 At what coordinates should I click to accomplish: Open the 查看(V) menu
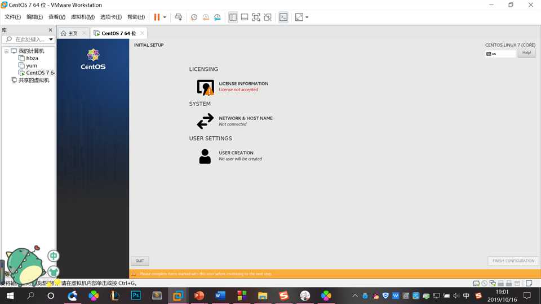[x=57, y=17]
